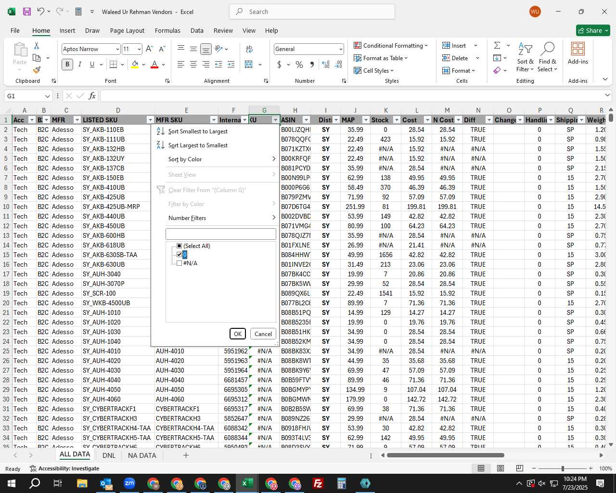Open Sort by Color submenu

click(216, 159)
